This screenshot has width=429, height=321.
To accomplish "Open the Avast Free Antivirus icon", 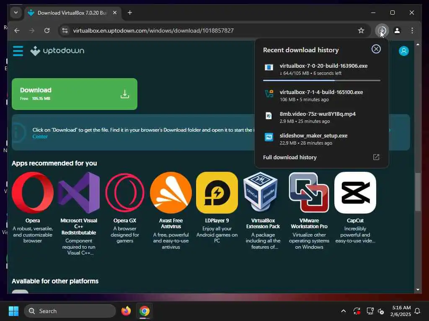I will [x=171, y=192].
